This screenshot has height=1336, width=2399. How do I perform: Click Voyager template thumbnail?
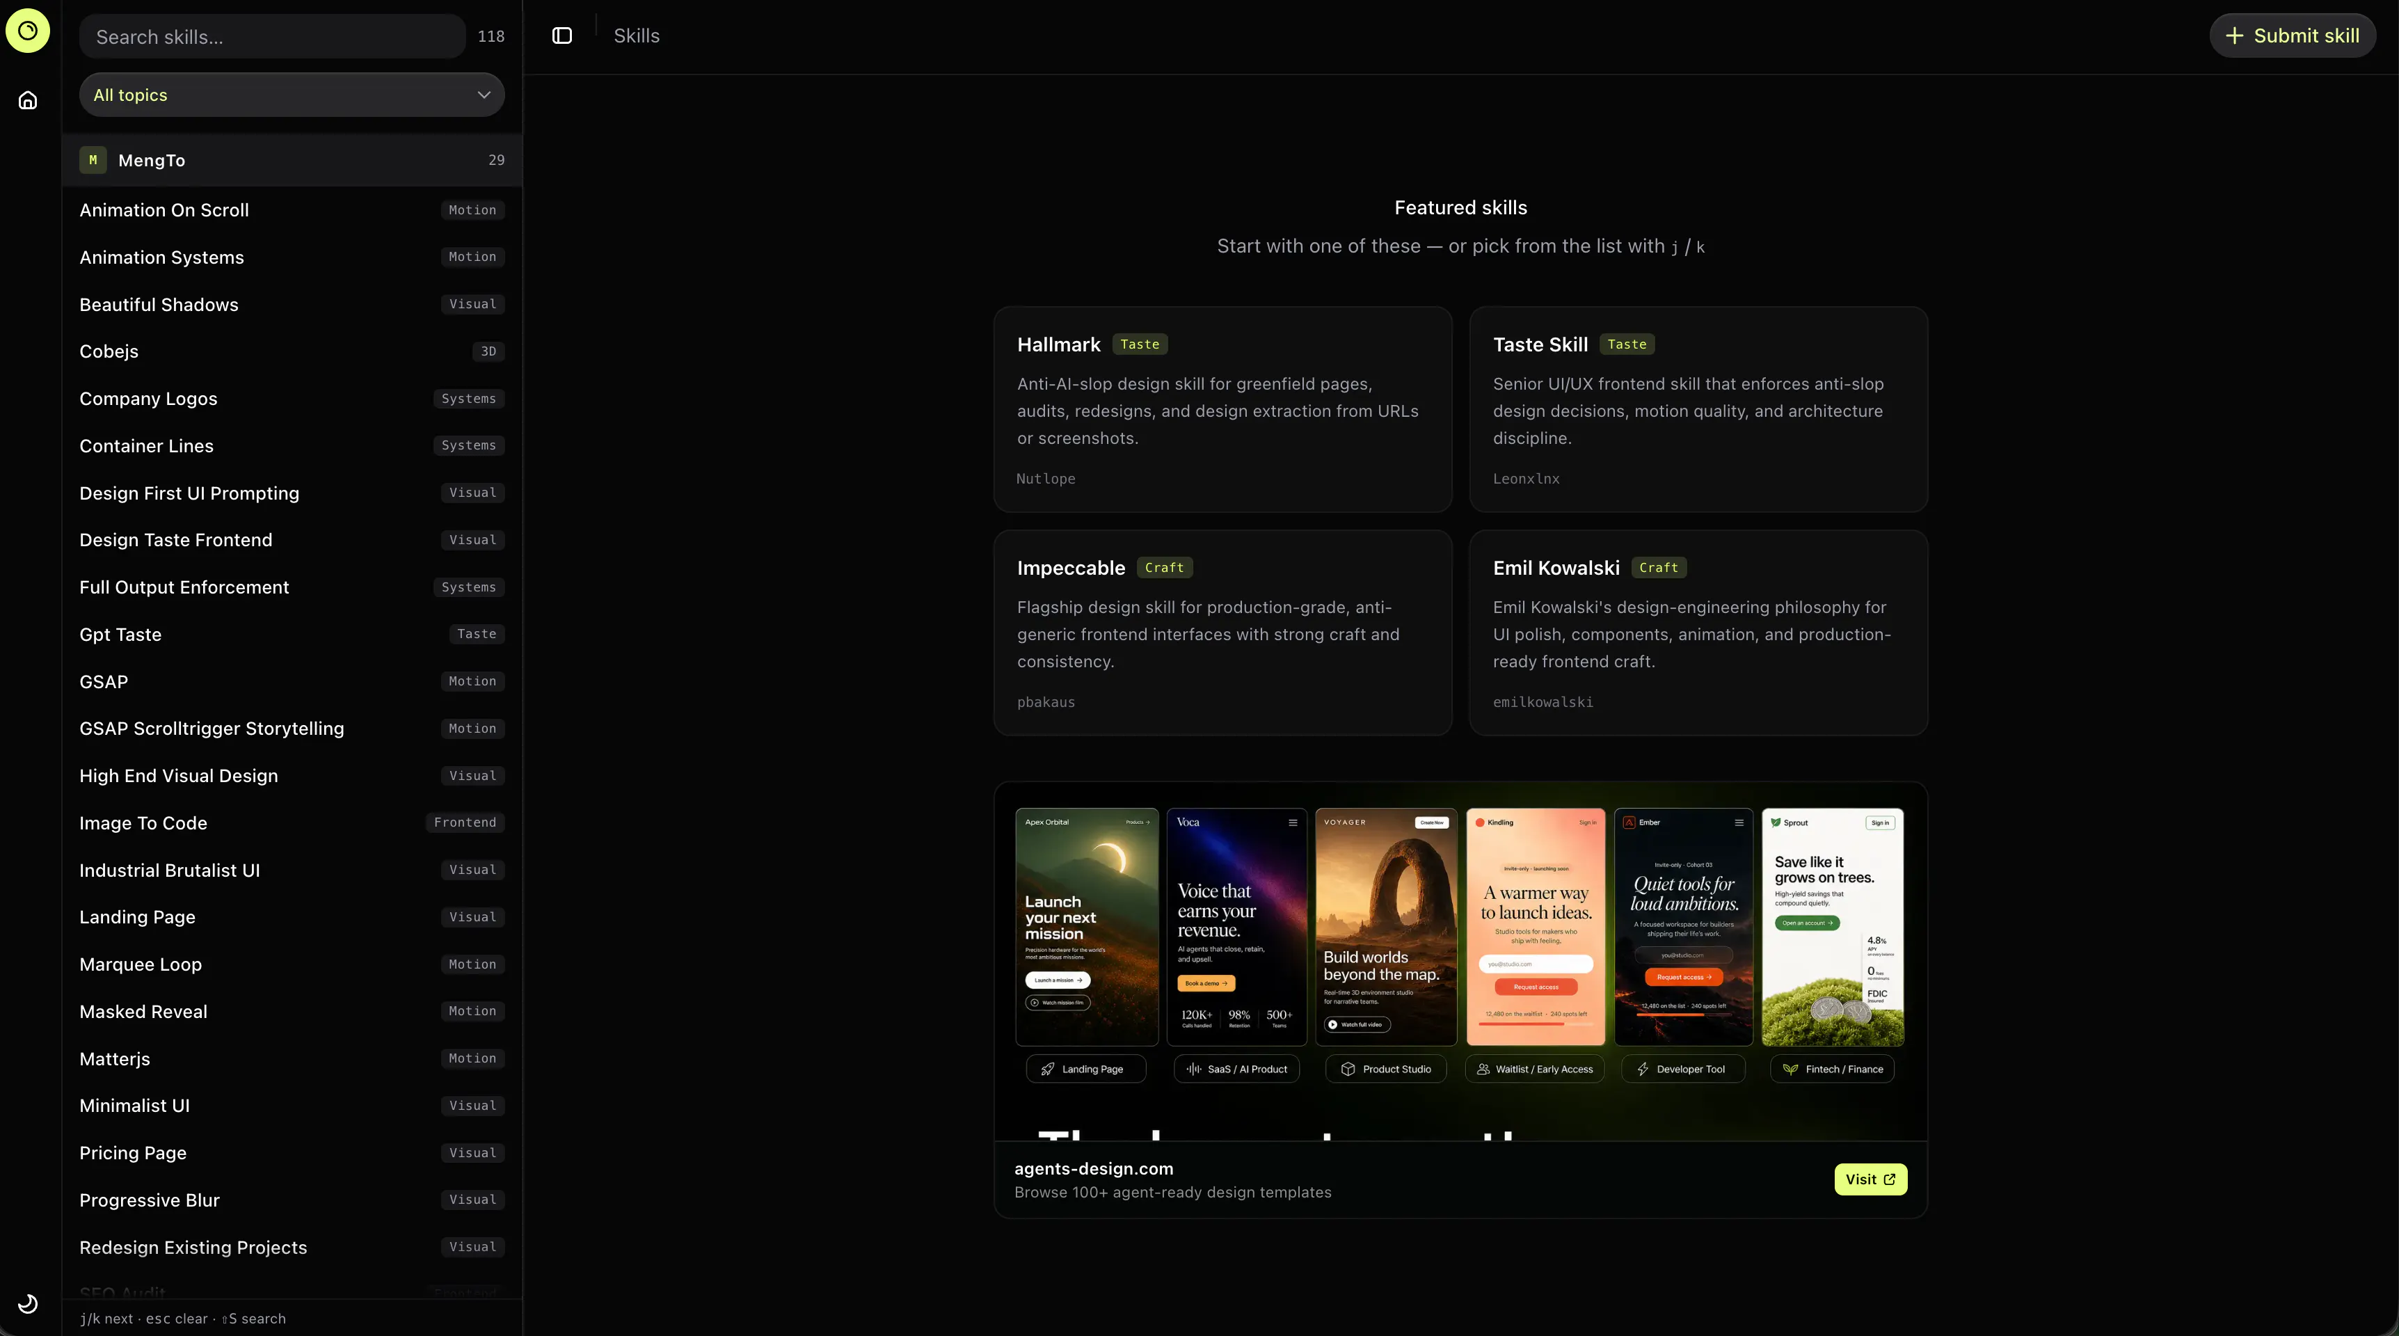tap(1386, 927)
